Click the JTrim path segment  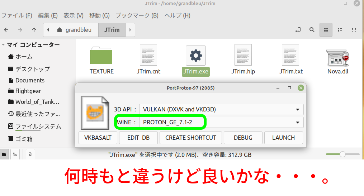[112, 30]
